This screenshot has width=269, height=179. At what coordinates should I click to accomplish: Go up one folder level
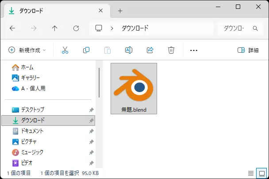(x=55, y=28)
